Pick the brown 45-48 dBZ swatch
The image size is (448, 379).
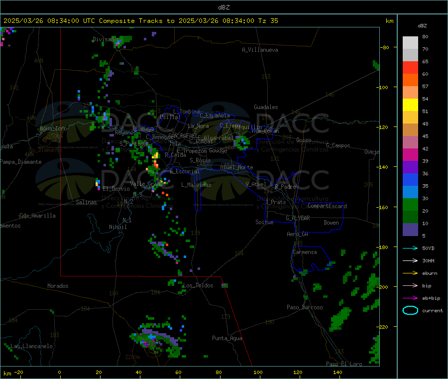click(410, 130)
